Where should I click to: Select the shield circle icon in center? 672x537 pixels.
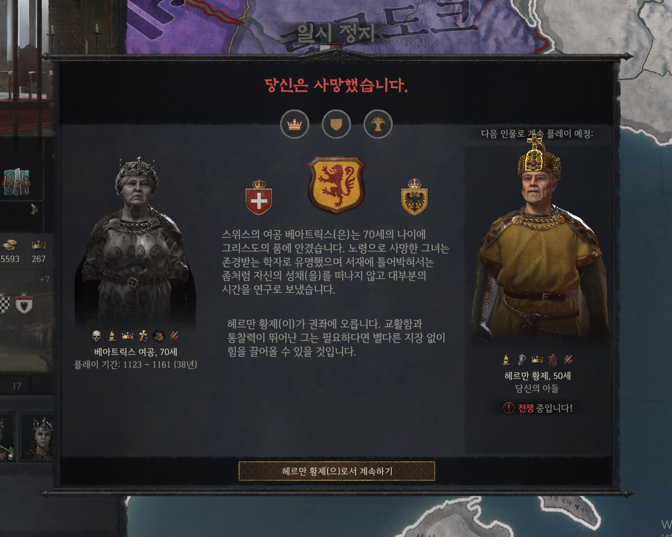tap(336, 124)
